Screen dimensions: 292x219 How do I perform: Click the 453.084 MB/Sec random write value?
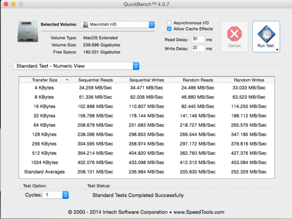pos(249,162)
